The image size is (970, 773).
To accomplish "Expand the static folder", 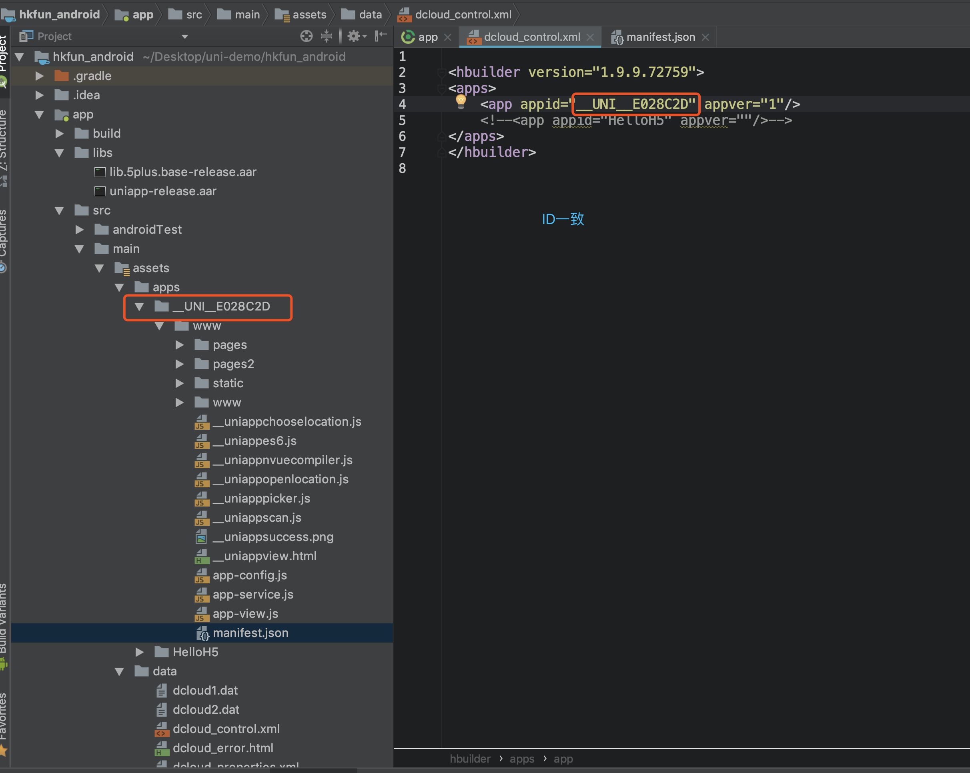I will point(179,383).
